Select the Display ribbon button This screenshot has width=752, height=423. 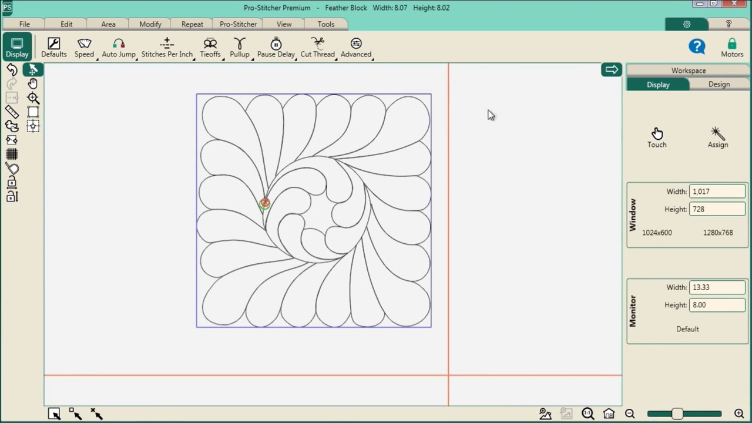click(17, 47)
